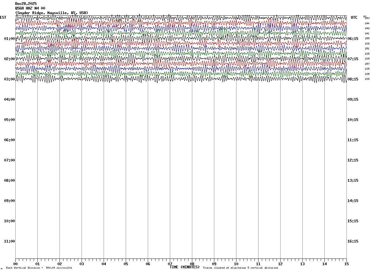Pick minute 15 on the time axis
The image size is (371, 272).
coord(346,264)
